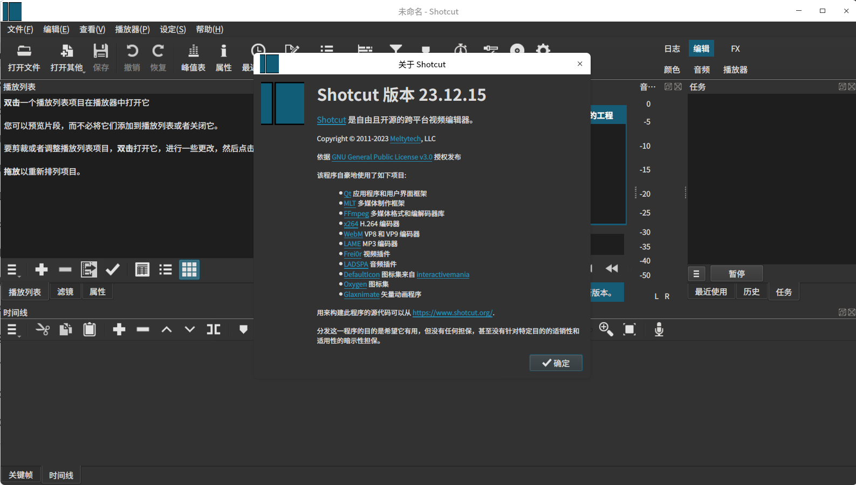Click the 撤销 undo icon

pos(132,58)
